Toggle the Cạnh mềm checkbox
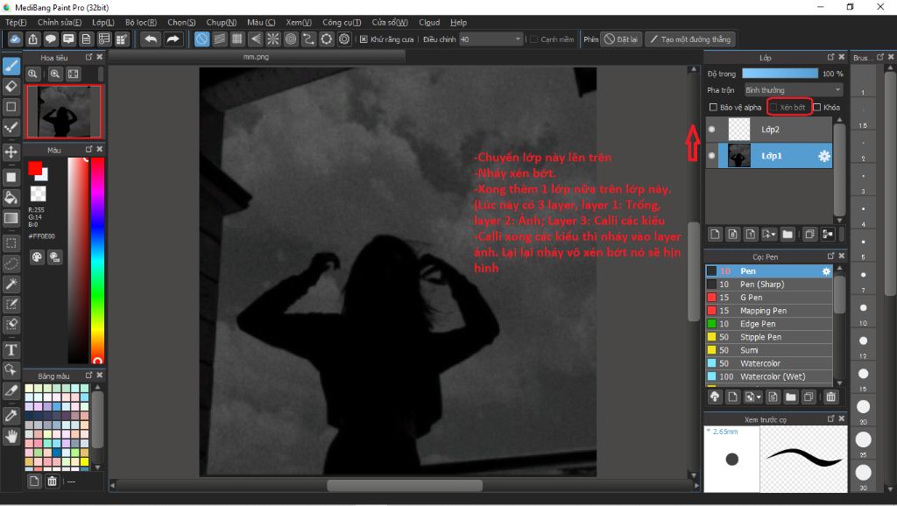The image size is (897, 506). [x=533, y=39]
